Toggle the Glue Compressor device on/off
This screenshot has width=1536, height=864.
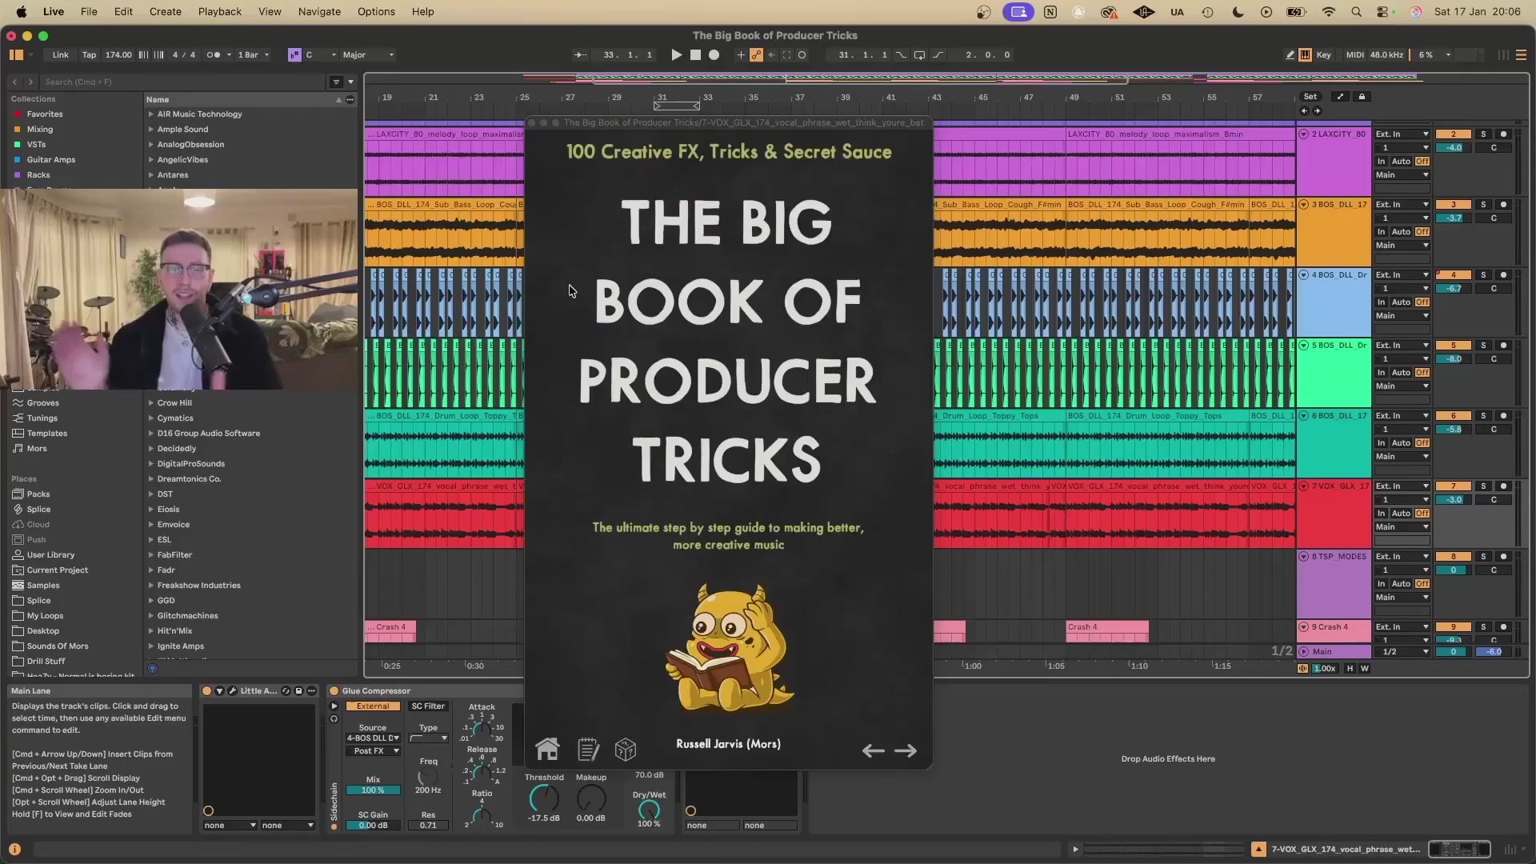[x=334, y=691]
